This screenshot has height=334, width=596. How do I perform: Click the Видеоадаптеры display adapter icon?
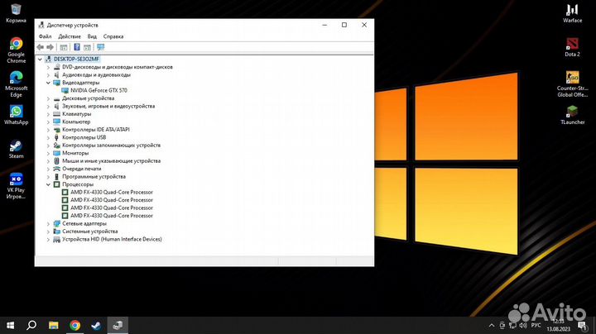coord(56,83)
